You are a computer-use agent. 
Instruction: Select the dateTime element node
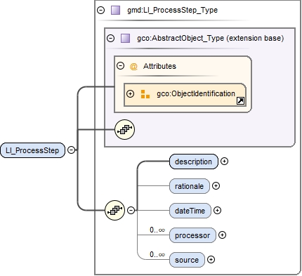(190, 211)
